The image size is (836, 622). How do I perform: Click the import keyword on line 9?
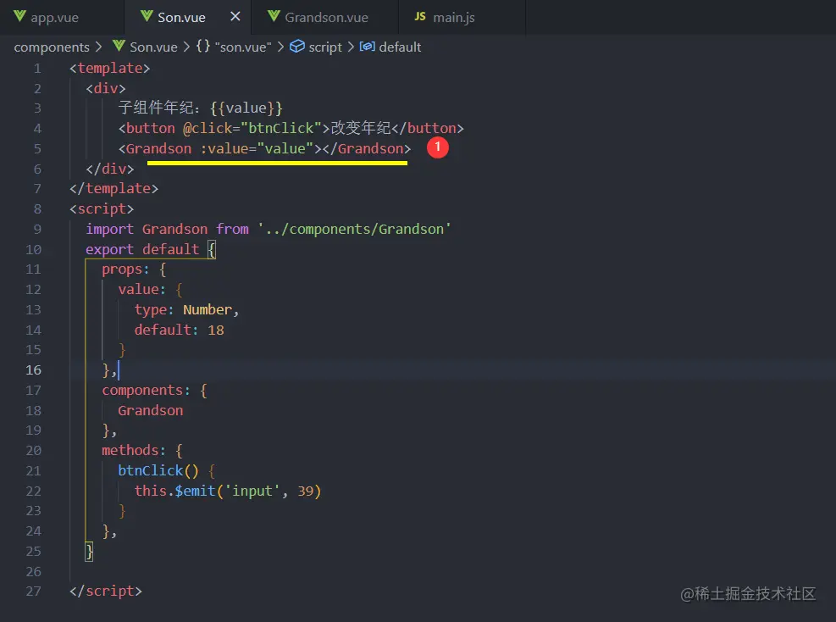110,230
